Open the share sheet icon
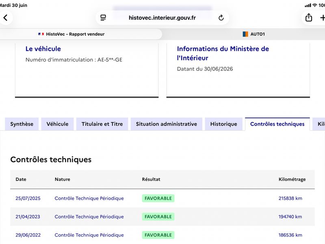Screen dimensions: 325x244 (x=309, y=17)
